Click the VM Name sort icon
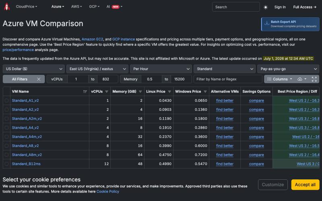This screenshot has width=322, height=201. [85, 92]
